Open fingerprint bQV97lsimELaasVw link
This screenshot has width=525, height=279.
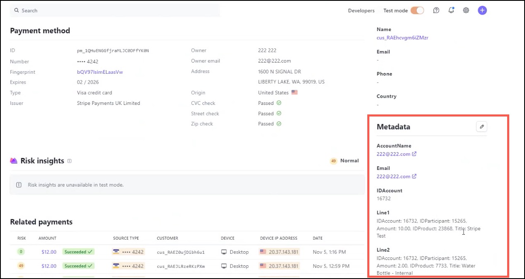[100, 72]
